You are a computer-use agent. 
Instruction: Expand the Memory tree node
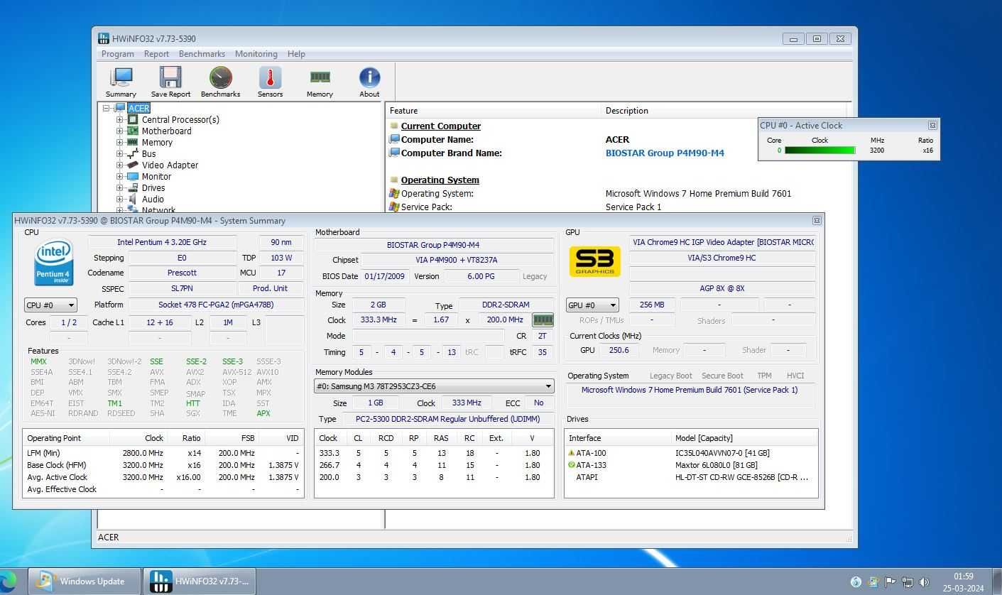120,142
